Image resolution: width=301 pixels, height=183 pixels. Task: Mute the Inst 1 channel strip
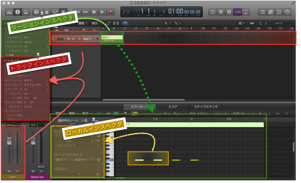9,171
